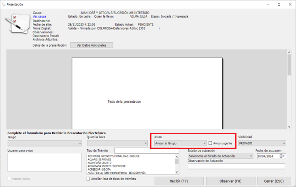The image size is (296, 187).
Task: Click the app icon in title bar
Action: click(4, 4)
